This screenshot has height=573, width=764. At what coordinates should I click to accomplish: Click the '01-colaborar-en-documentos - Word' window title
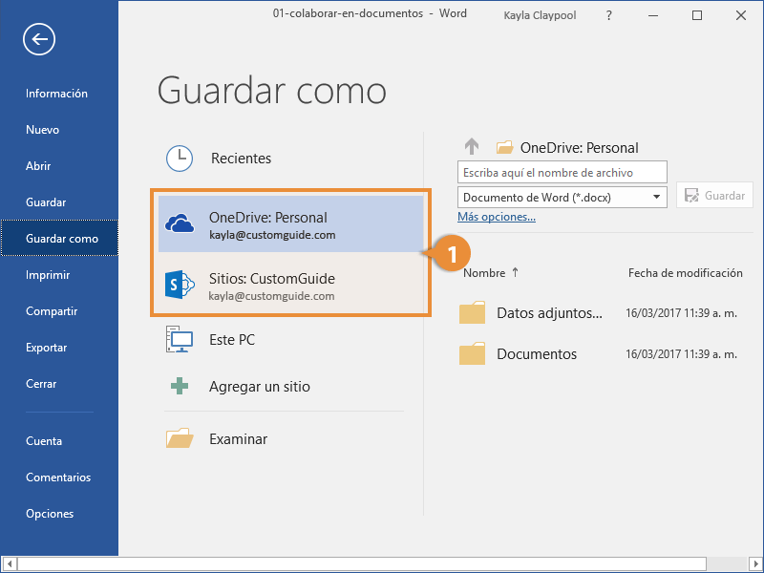(370, 13)
